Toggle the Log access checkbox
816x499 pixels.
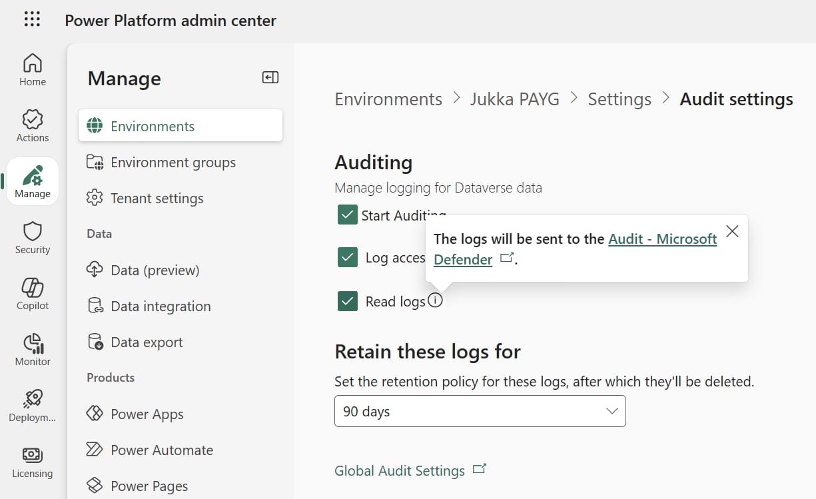(348, 258)
